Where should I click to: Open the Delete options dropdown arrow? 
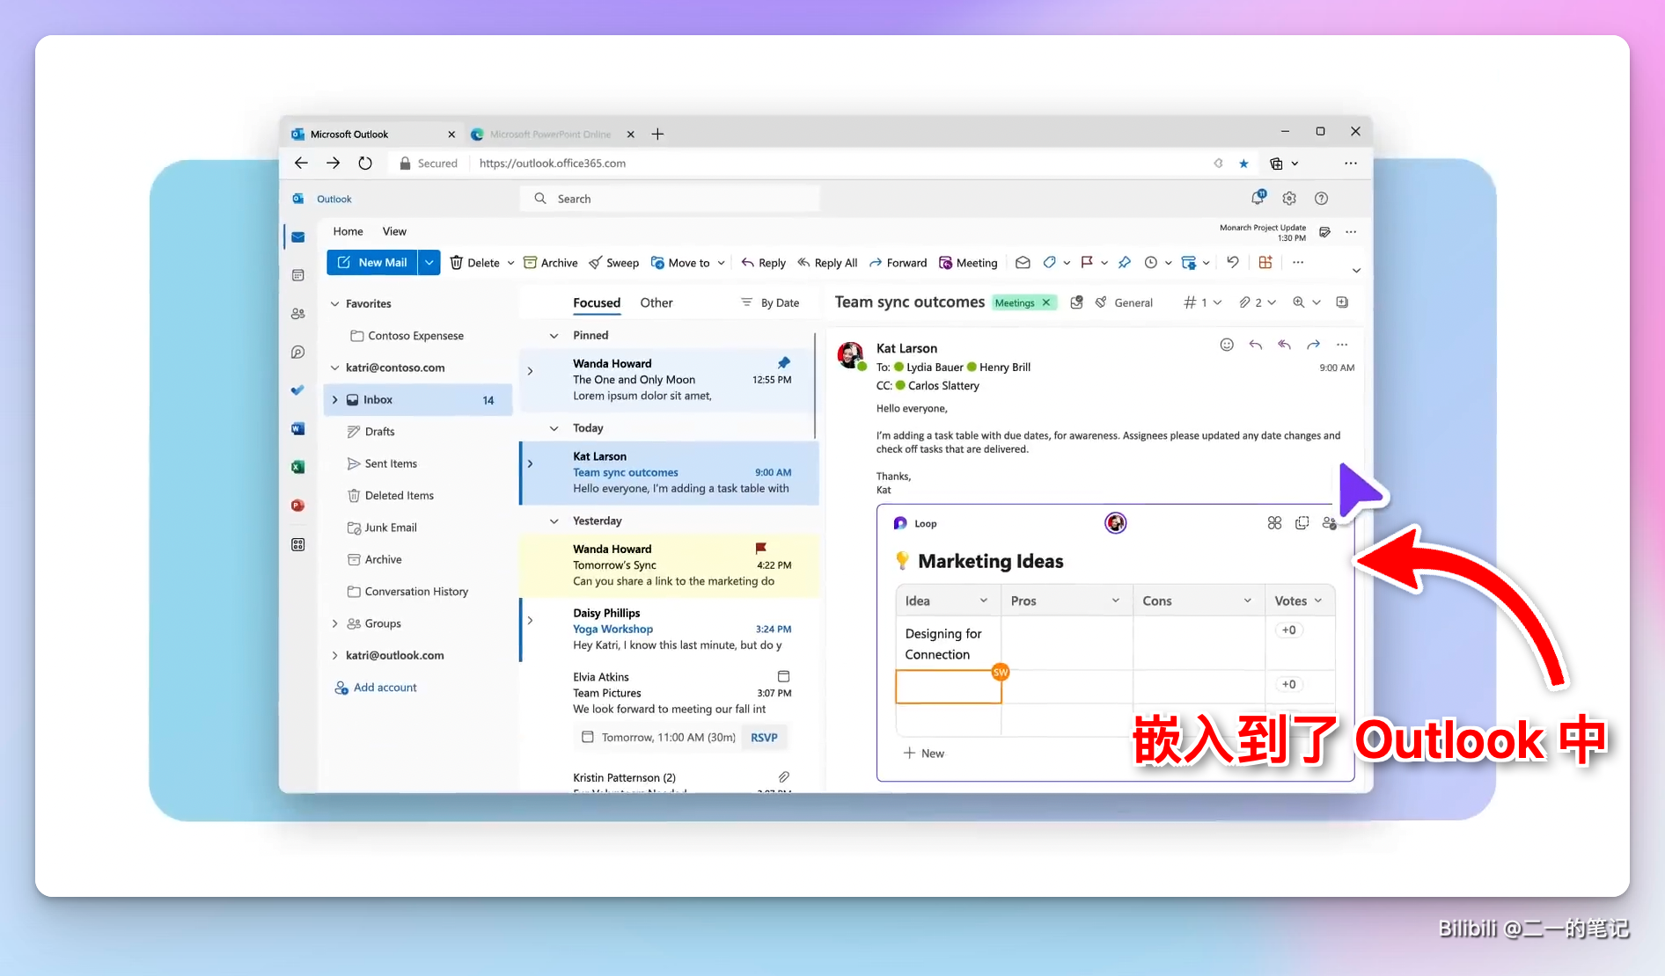click(510, 263)
